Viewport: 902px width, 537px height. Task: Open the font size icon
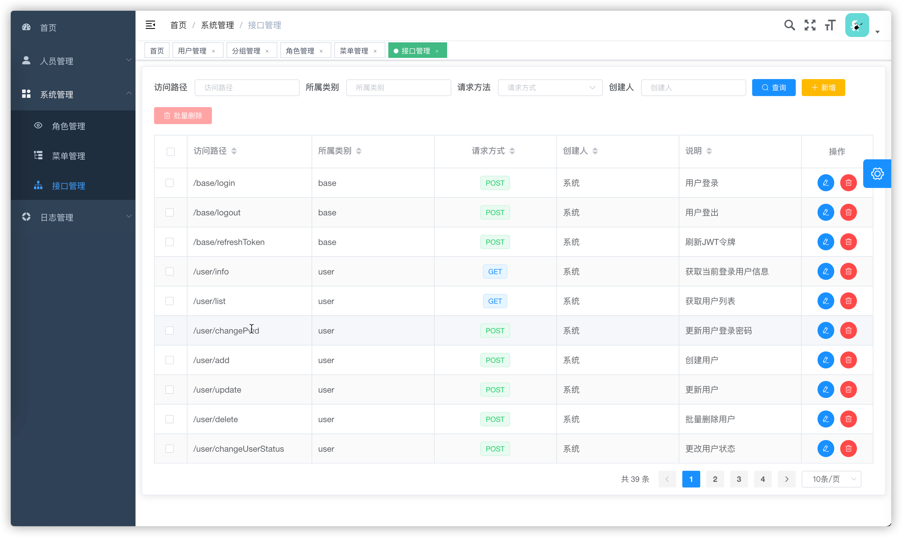click(x=830, y=25)
